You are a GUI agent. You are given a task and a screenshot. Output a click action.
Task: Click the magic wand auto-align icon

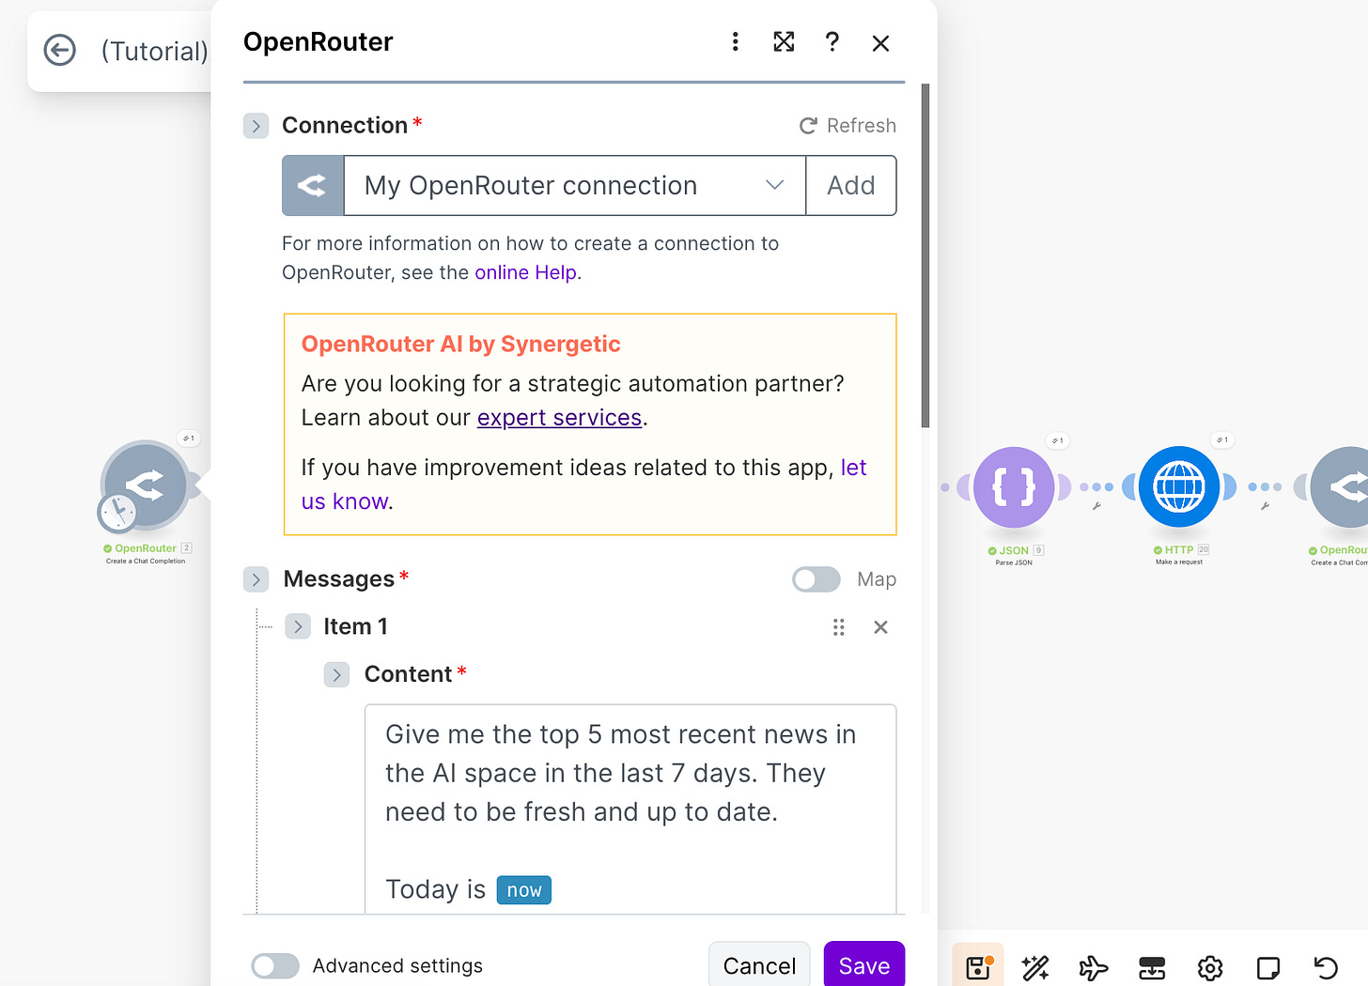tap(1035, 967)
